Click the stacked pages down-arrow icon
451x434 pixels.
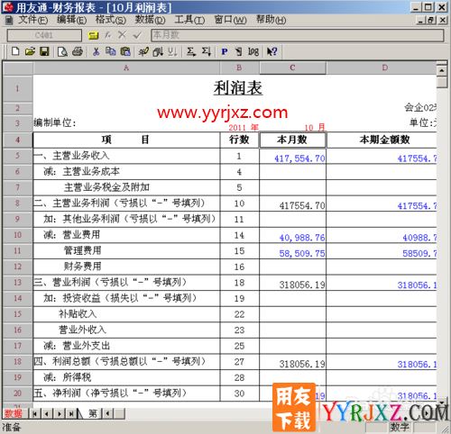(158, 52)
